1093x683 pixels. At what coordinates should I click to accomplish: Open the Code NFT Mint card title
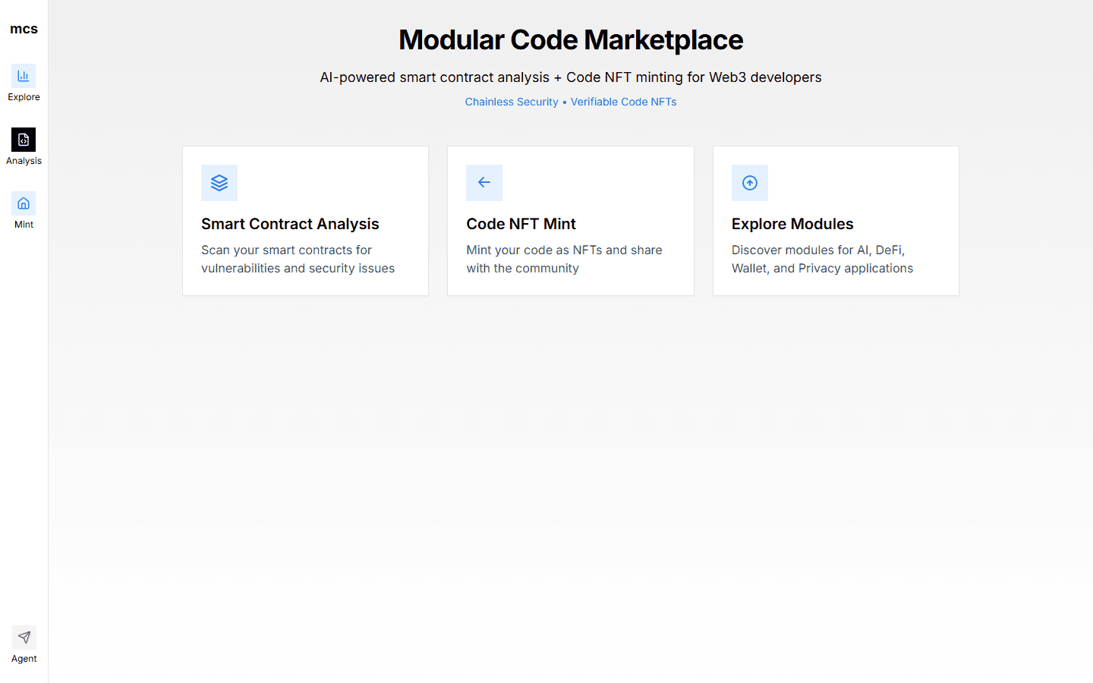click(521, 224)
